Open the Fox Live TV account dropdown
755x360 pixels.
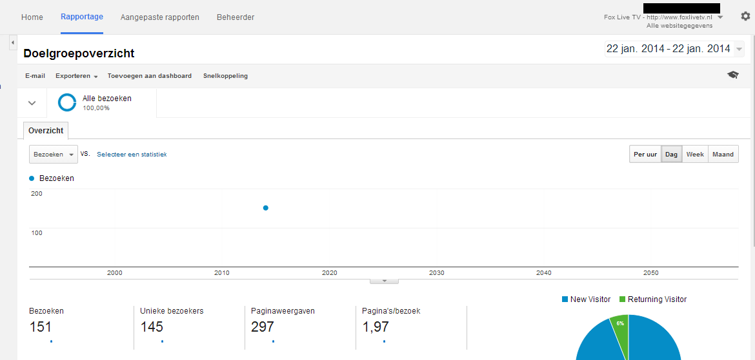(720, 17)
